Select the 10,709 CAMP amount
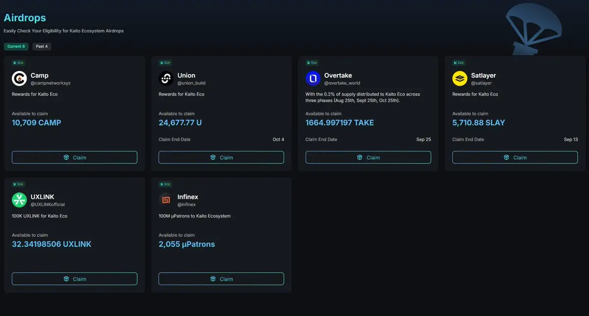The image size is (589, 316). (x=36, y=122)
